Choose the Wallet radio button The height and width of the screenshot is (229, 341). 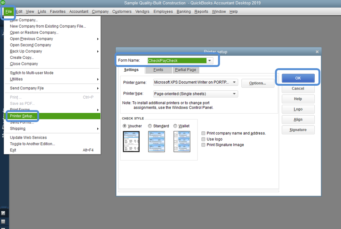pos(175,126)
